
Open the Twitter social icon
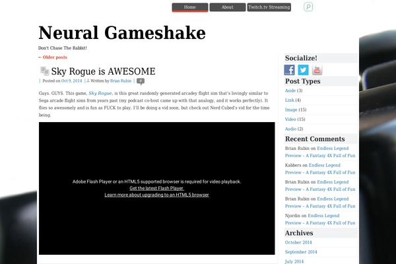[x=303, y=70]
